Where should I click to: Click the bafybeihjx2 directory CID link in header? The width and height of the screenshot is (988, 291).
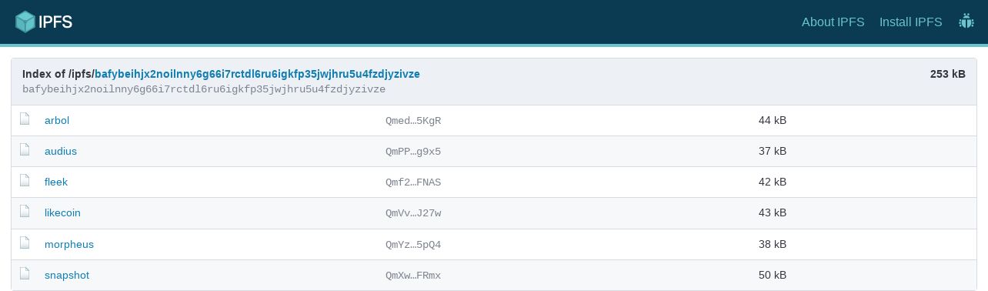257,74
